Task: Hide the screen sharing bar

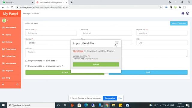Action: pos(120,98)
